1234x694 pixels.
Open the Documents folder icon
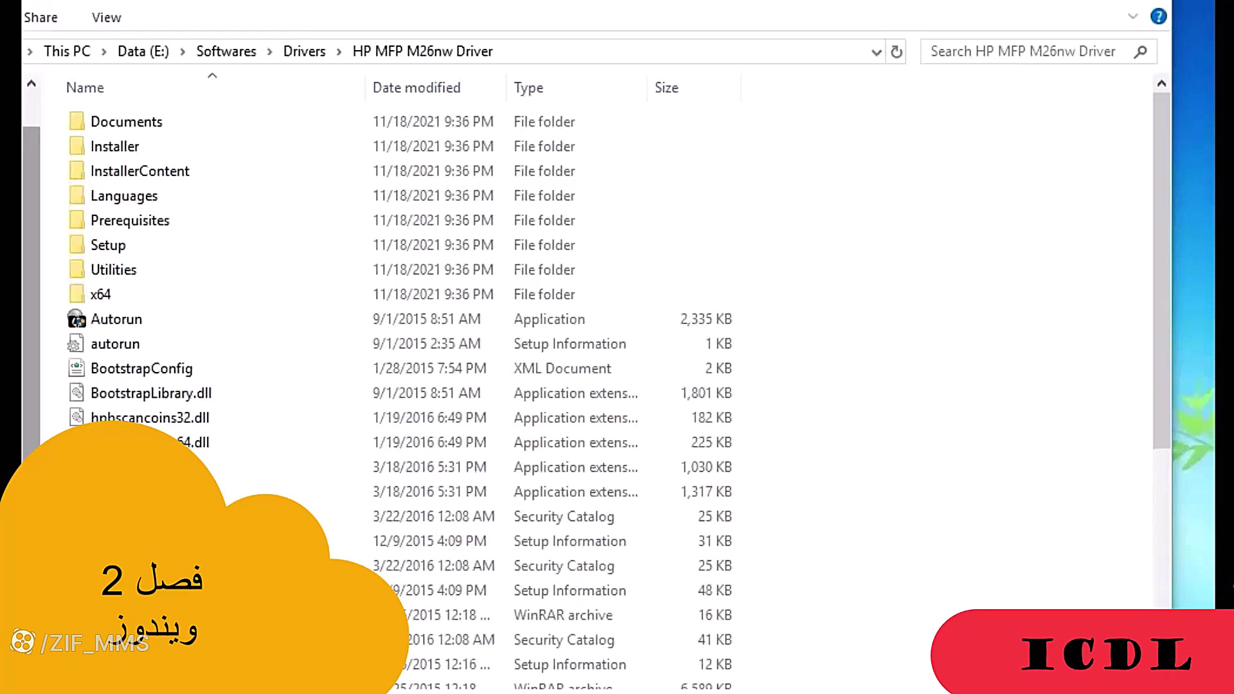coord(76,121)
